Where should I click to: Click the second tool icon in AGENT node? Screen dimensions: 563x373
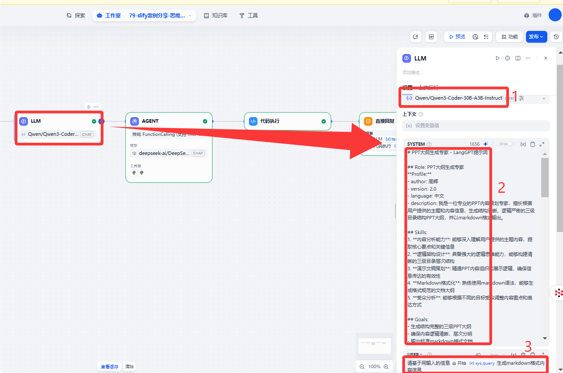point(142,172)
